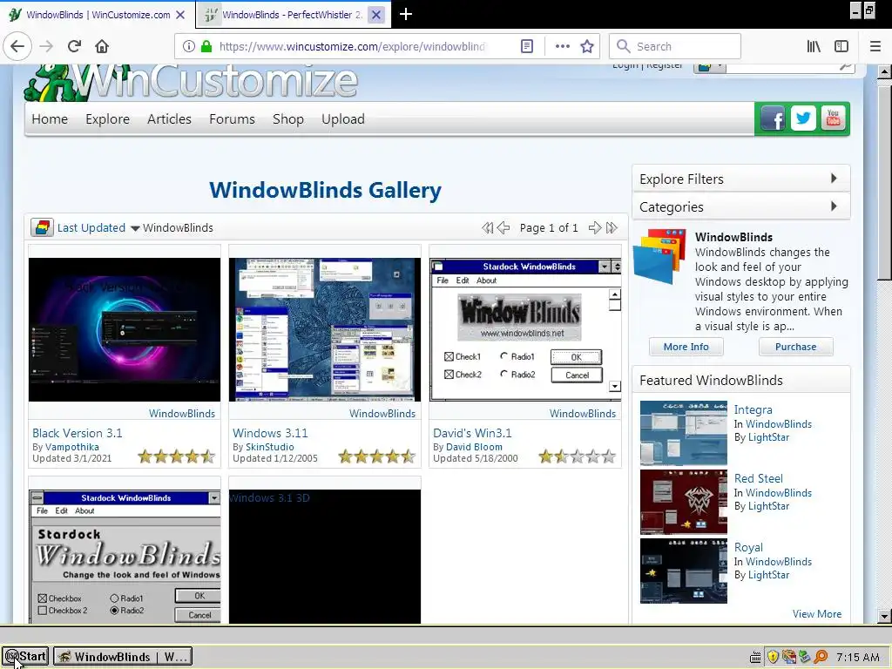The width and height of the screenshot is (892, 669).
Task: Open Black Version 3.1 thumbnail
Action: pos(124,329)
